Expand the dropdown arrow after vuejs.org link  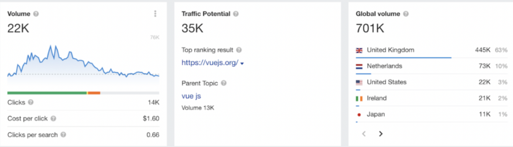click(x=242, y=64)
